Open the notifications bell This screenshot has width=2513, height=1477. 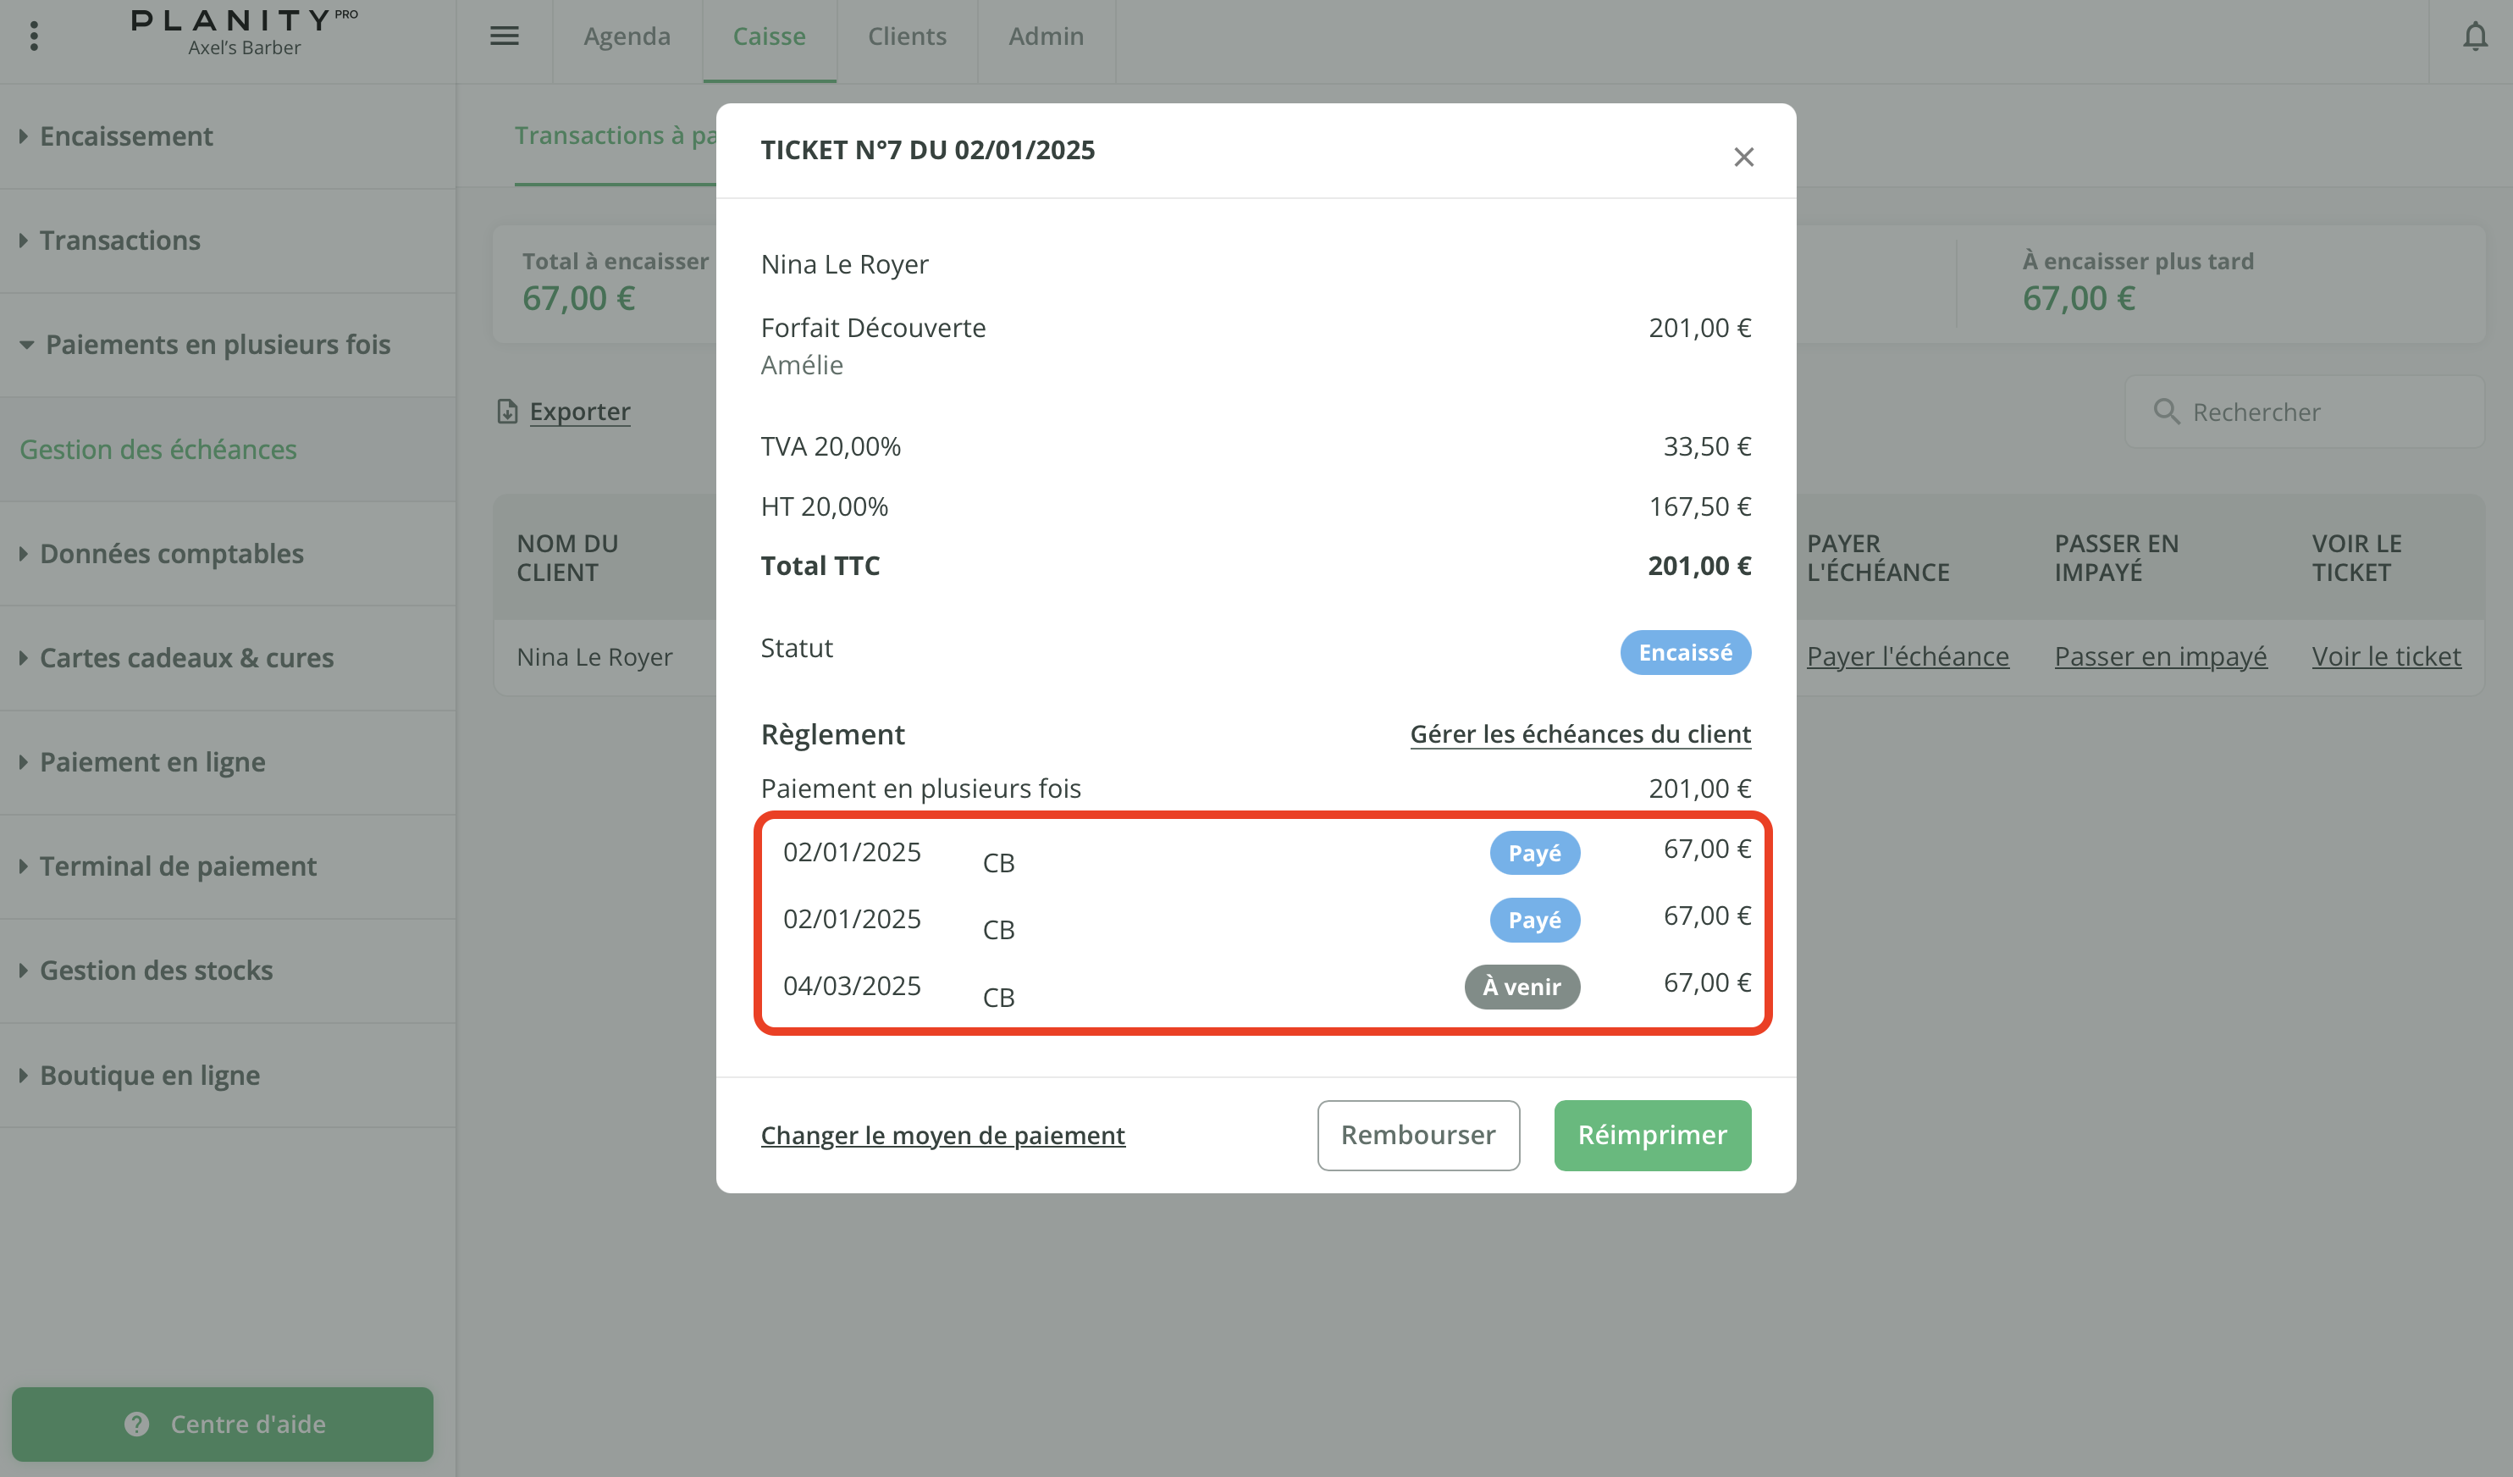(x=2474, y=37)
